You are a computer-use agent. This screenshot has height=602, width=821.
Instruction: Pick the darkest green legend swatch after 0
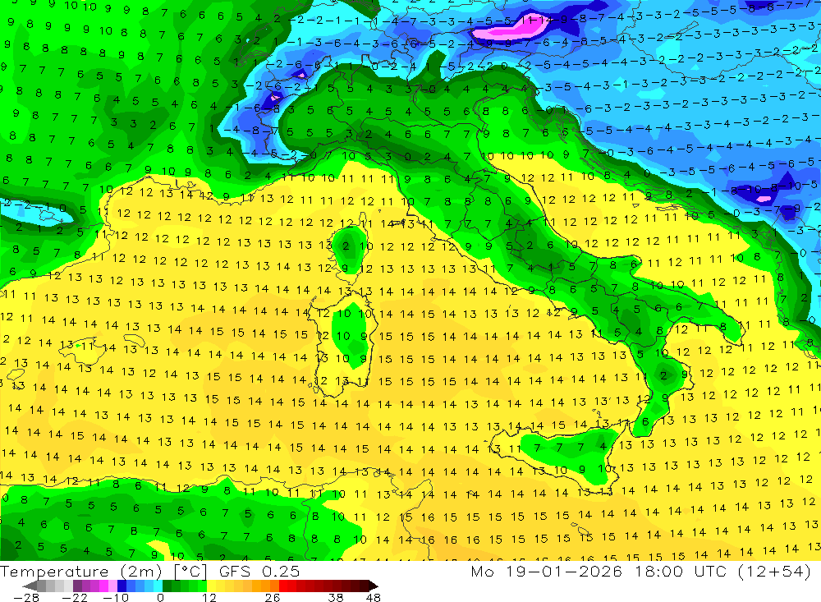pyautogui.click(x=167, y=586)
